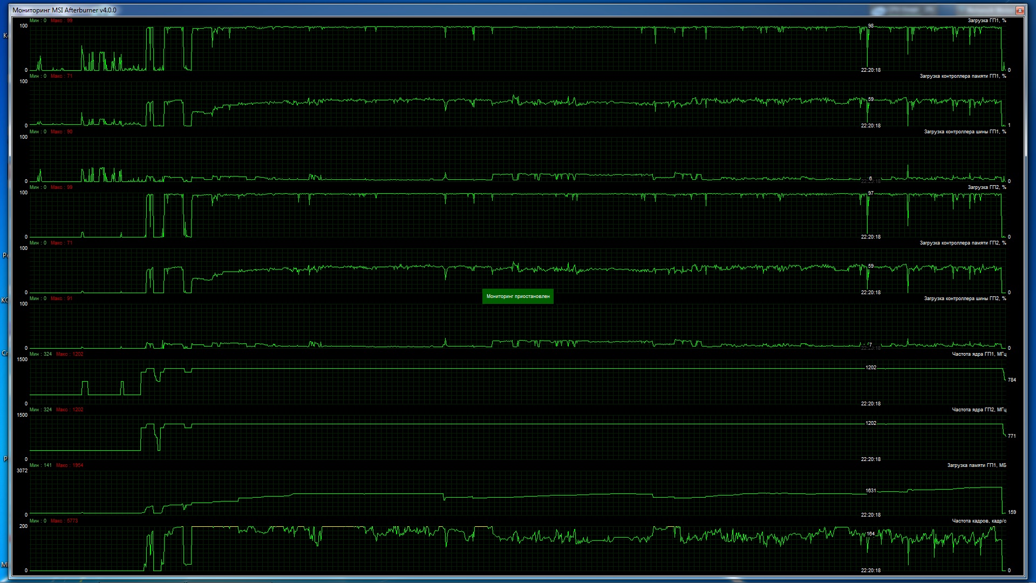This screenshot has height=583, width=1036.
Task: Click 'Макс : 1954' on the memory usage graph
Action: click(70, 465)
